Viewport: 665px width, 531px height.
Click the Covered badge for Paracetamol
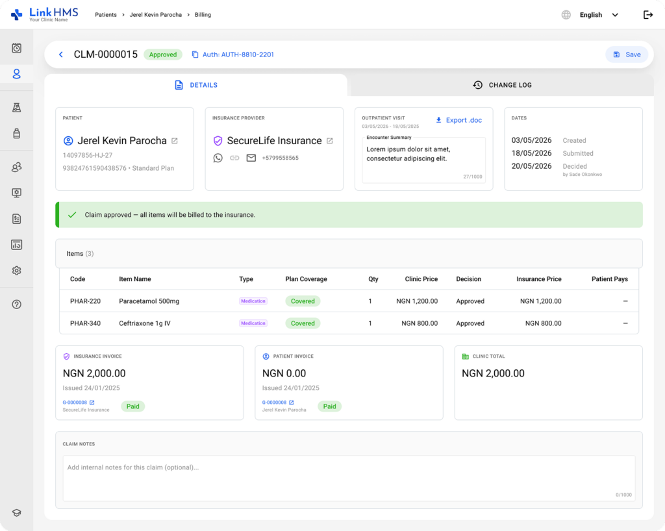(303, 301)
